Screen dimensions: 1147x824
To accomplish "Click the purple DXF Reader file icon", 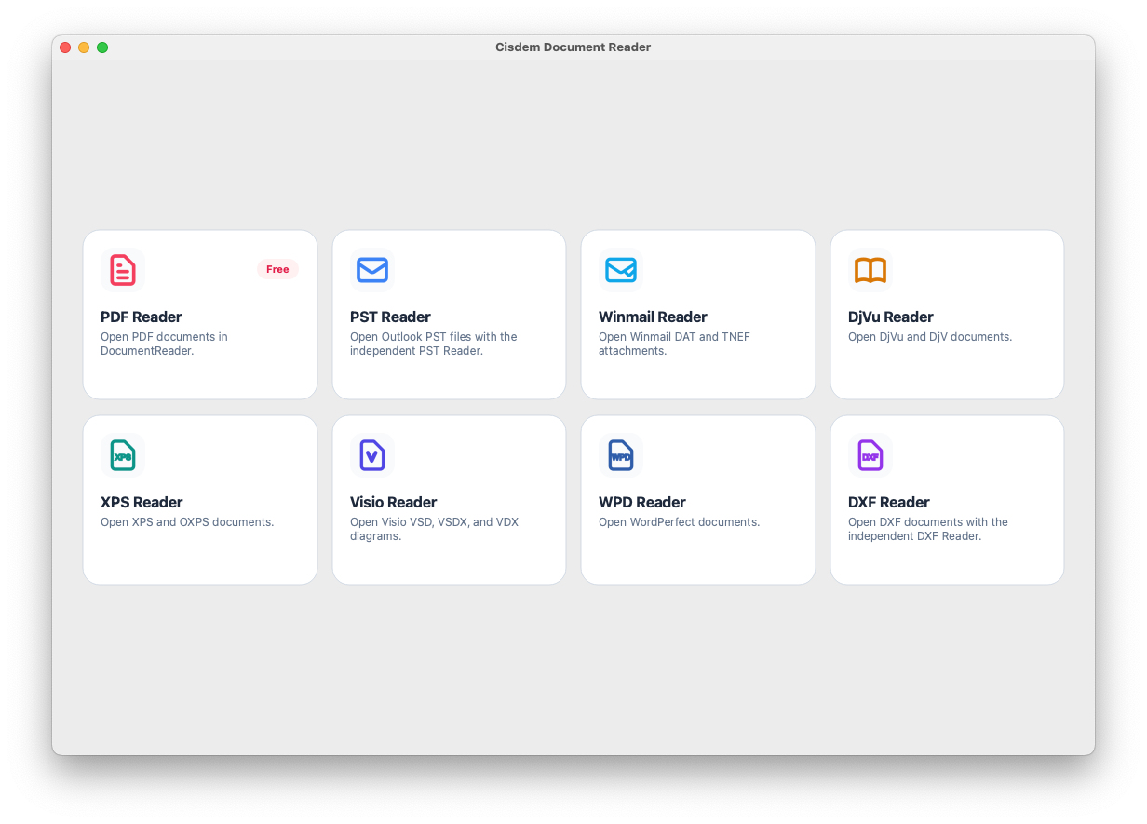I will (870, 455).
